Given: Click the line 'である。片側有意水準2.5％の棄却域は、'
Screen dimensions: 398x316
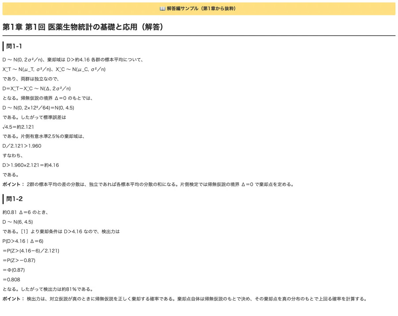Looking at the screenshot, I should pyautogui.click(x=44, y=136).
